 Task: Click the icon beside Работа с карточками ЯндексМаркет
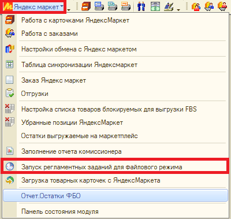[x=10, y=20]
